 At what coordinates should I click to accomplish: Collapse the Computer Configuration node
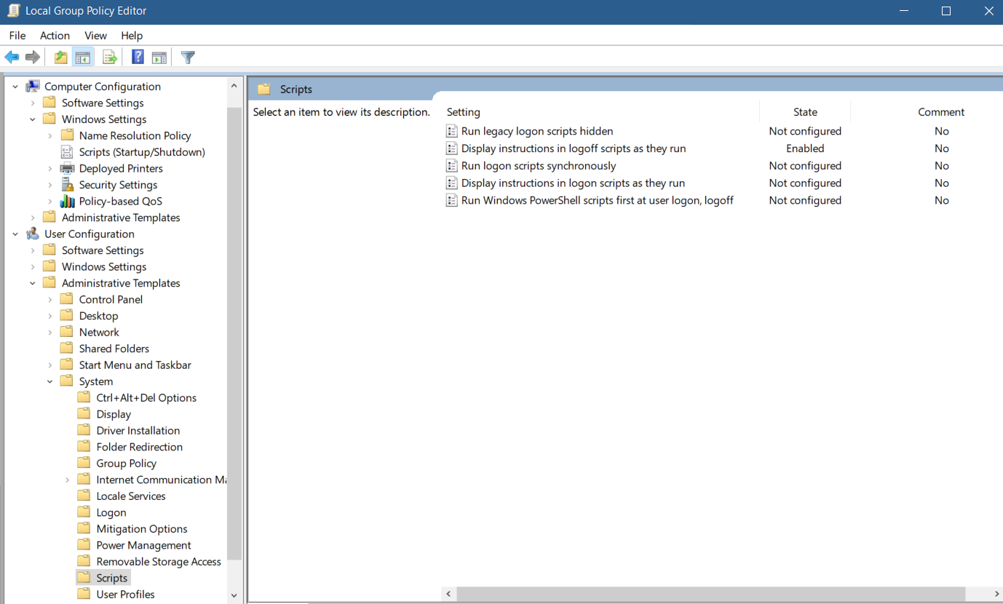(15, 86)
